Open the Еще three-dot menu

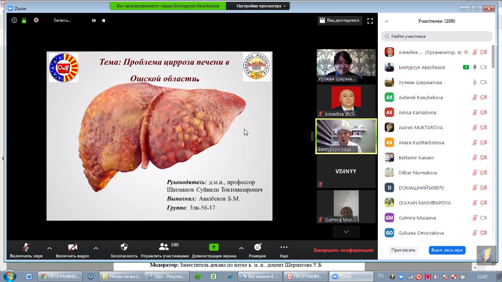coord(284,247)
